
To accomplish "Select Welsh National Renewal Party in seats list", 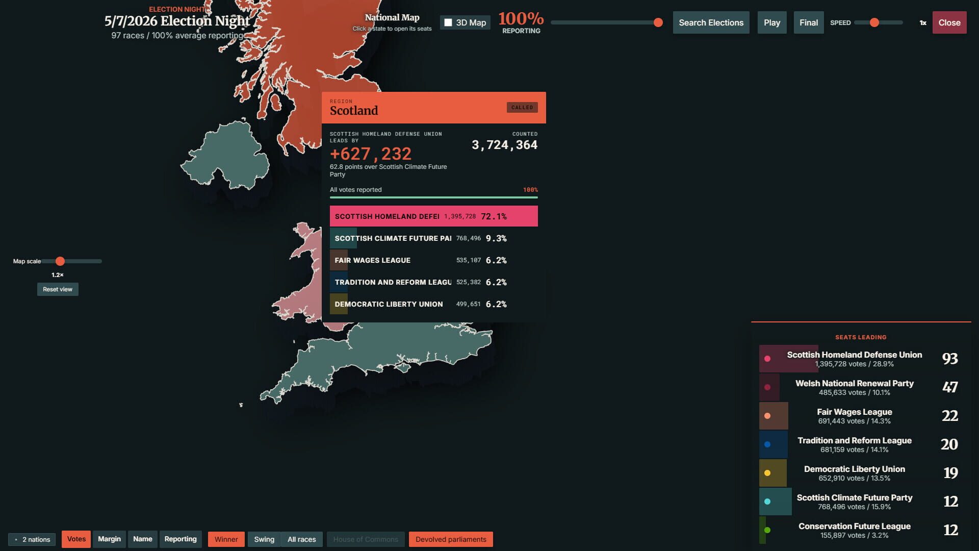I will click(861, 387).
